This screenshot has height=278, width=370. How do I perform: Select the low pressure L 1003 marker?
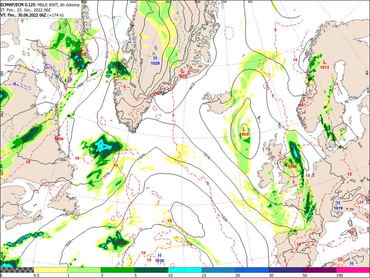tap(244, 132)
